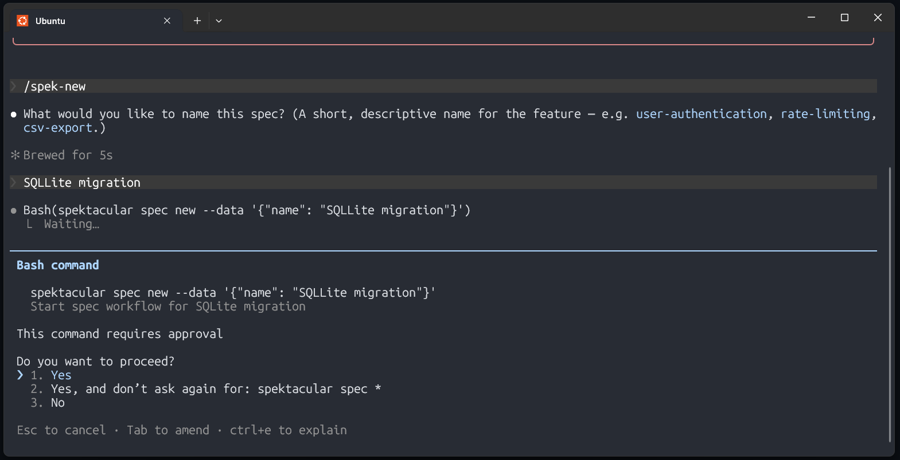Image resolution: width=900 pixels, height=460 pixels.
Task: Click the terminal vertical scrollbar thumb
Action: coord(890,304)
